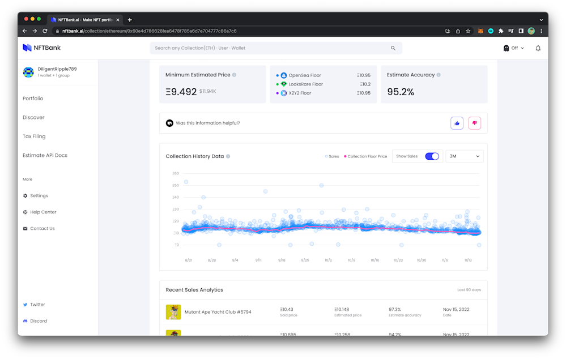Expand the ghost mode Off dropdown
The image size is (566, 359).
[x=513, y=48]
